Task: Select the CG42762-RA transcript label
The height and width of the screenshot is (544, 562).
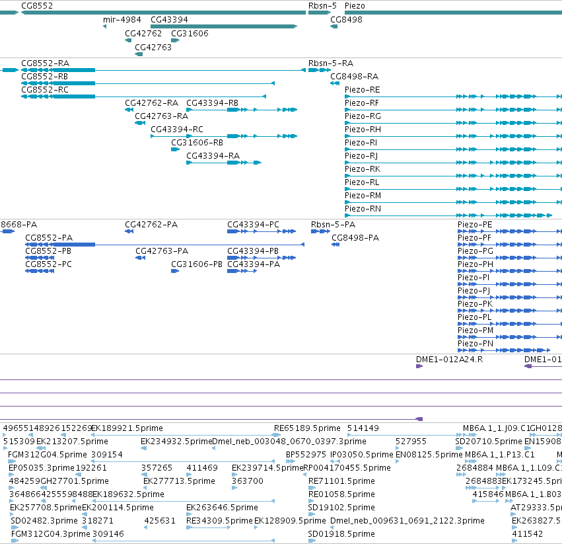Action: pos(151,103)
